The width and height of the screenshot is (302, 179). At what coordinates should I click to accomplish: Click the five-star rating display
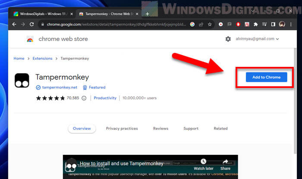(x=50, y=98)
